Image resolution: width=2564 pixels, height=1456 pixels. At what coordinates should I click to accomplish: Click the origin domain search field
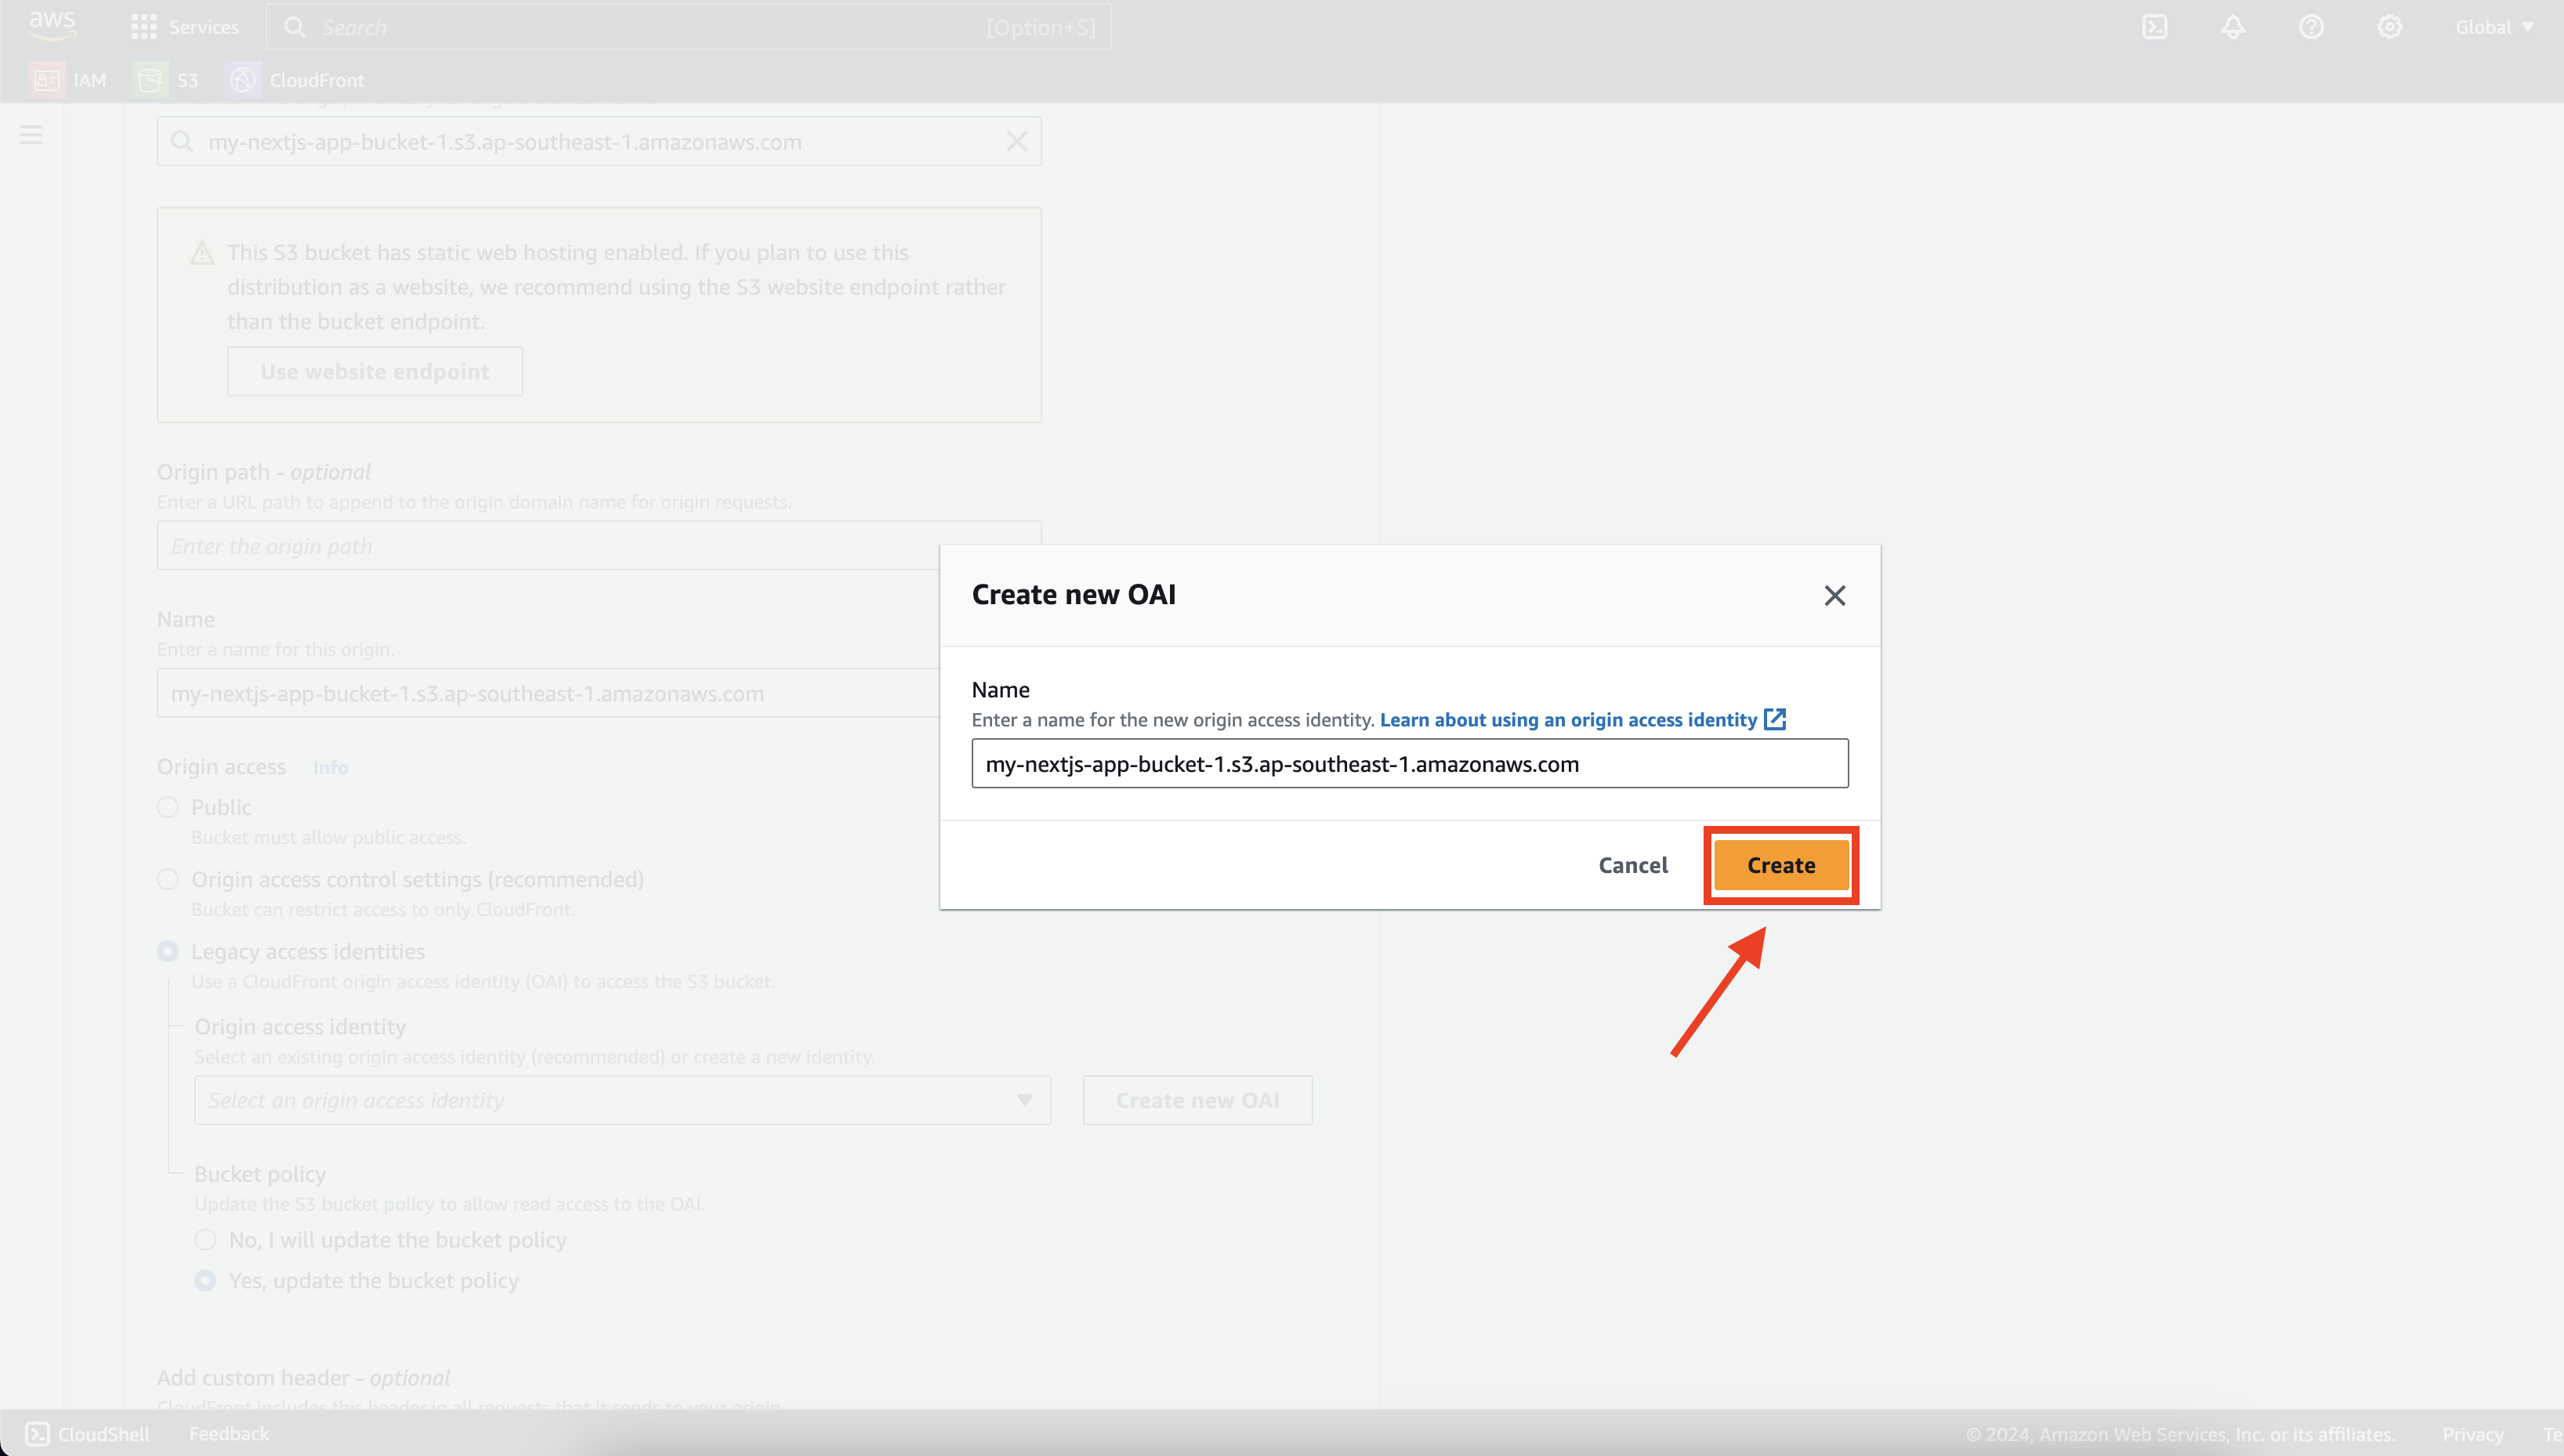(x=599, y=142)
